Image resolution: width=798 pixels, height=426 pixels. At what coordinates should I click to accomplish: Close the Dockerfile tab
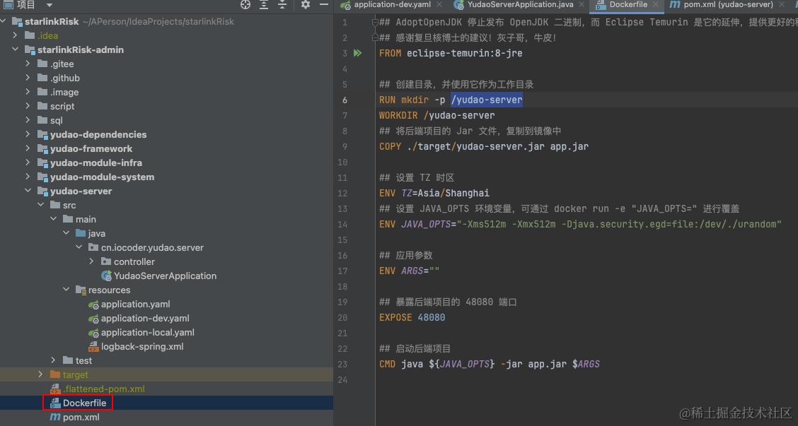pos(656,4)
